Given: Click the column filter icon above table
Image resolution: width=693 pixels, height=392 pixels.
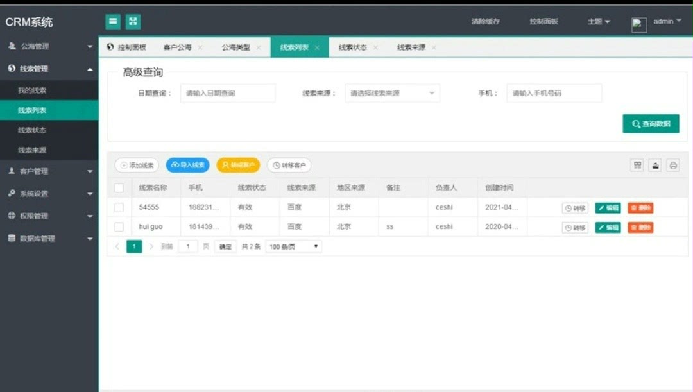Looking at the screenshot, I should [x=637, y=165].
